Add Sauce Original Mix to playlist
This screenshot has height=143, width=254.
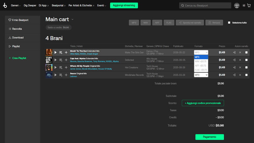coord(66,75)
